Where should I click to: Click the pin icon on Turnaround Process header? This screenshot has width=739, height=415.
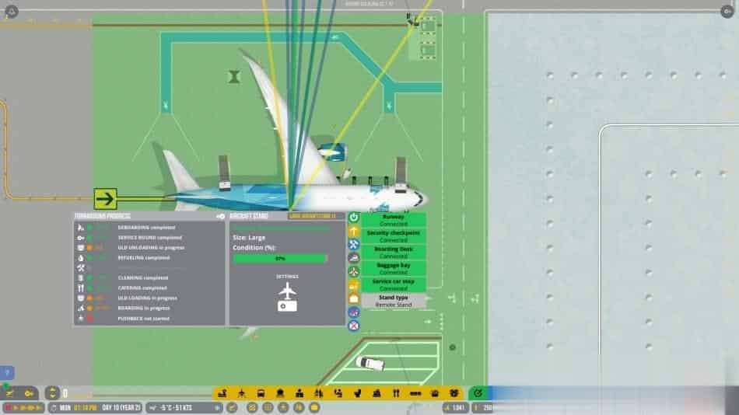tap(220, 216)
